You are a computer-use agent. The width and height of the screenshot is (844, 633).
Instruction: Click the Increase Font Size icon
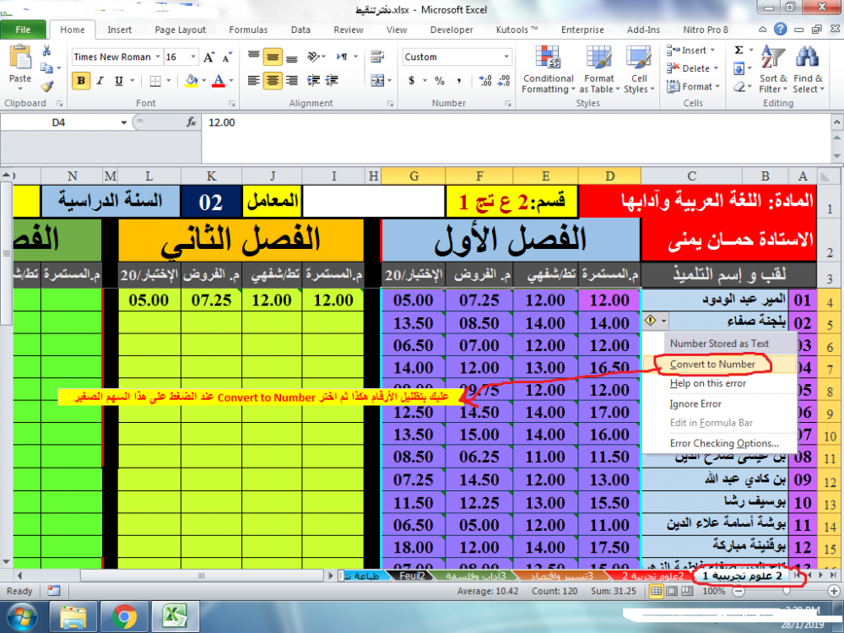pos(210,57)
